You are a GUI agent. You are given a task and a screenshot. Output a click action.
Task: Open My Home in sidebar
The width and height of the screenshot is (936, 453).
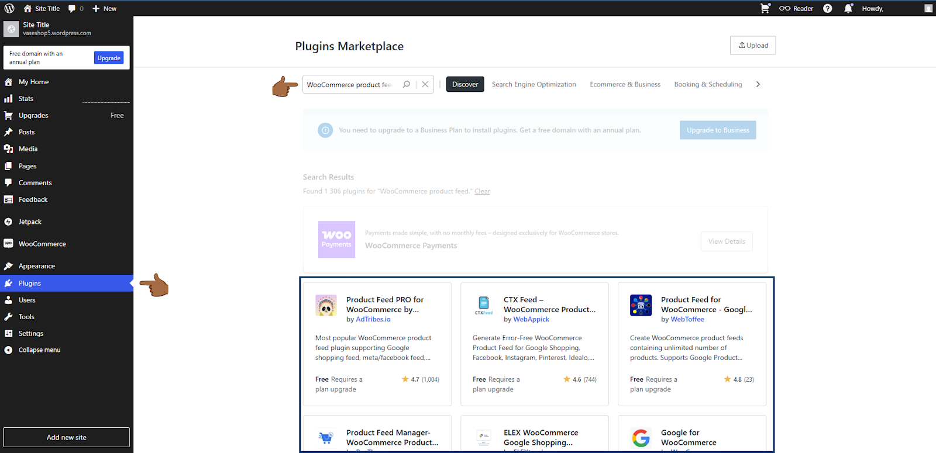coord(67,82)
